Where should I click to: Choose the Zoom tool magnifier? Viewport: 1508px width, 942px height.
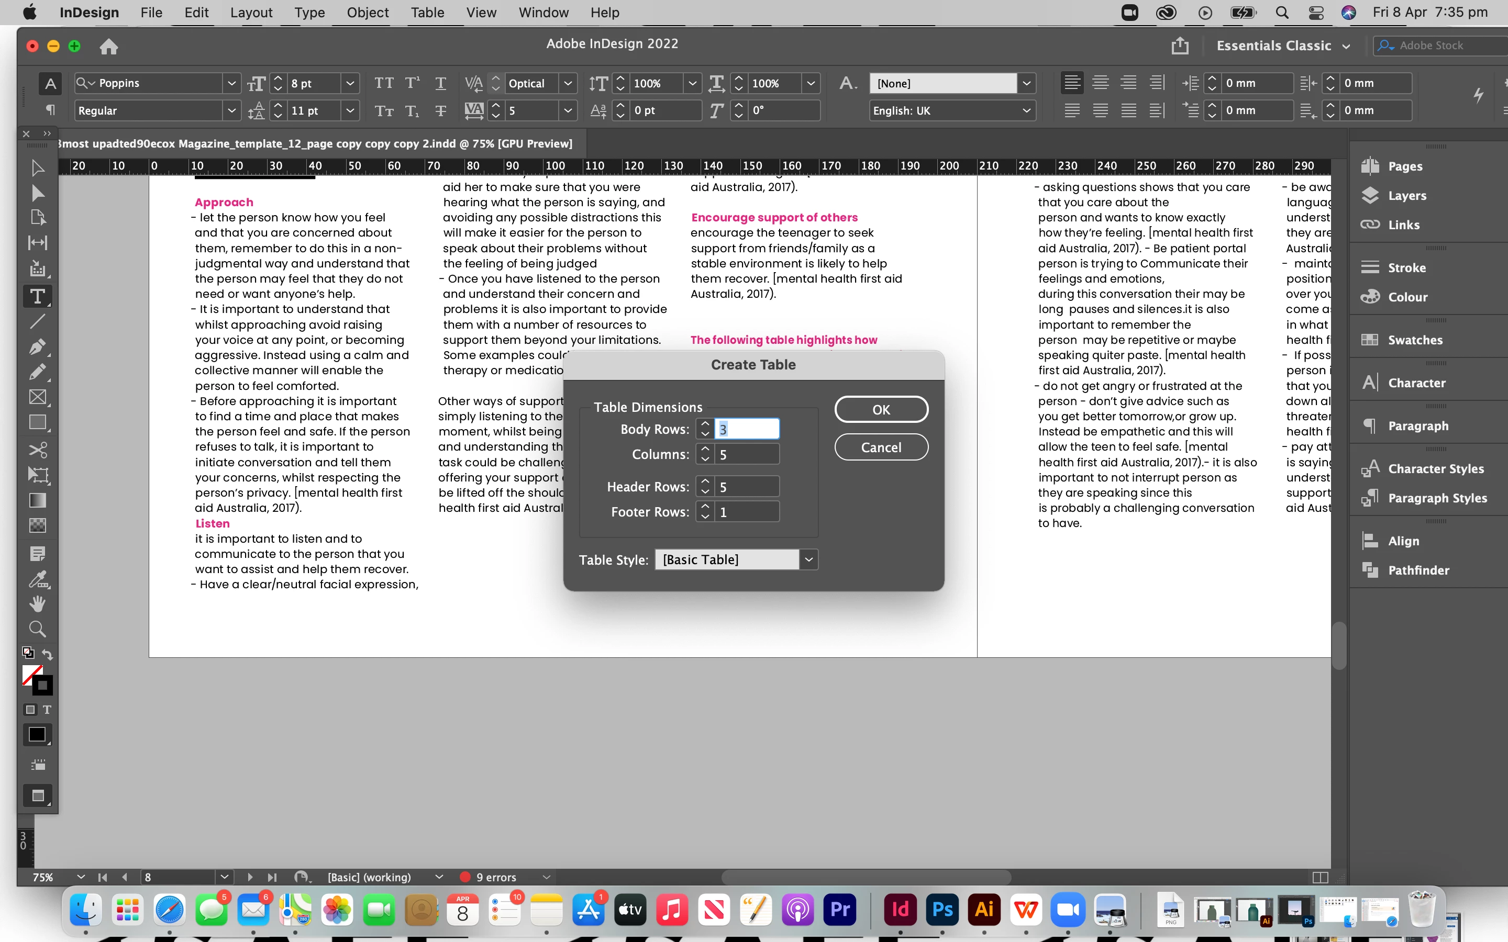37,629
